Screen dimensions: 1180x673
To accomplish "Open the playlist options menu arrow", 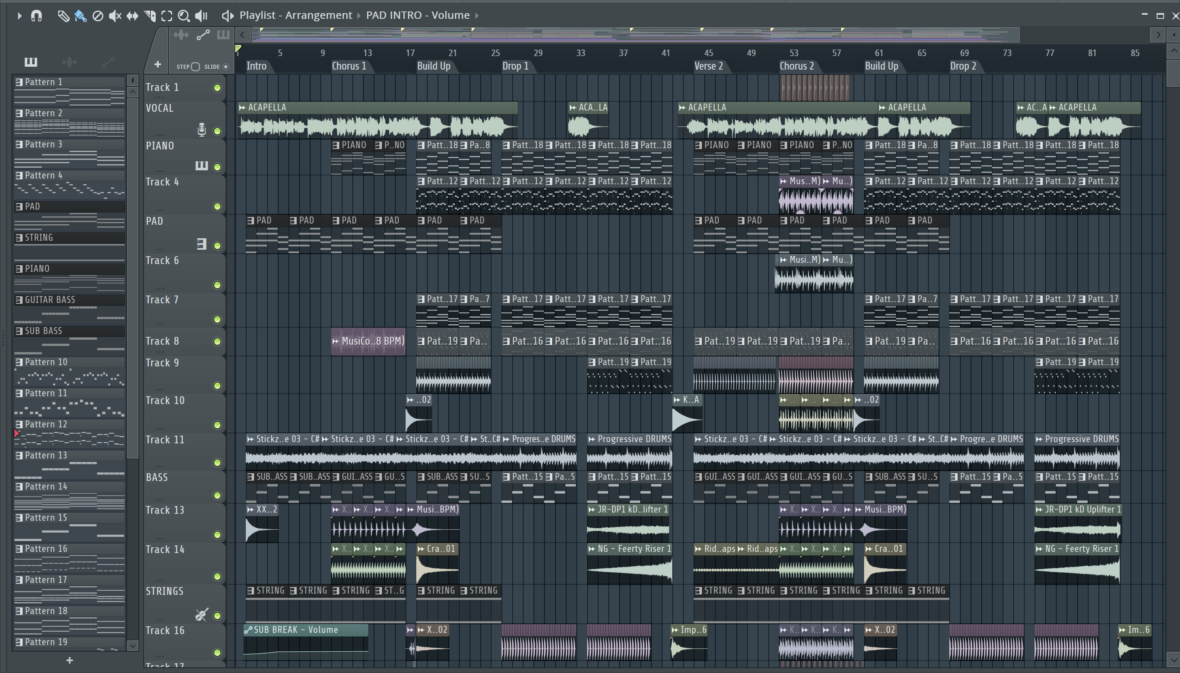I will point(19,16).
